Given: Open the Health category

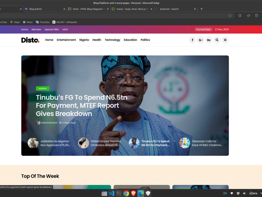Looking at the screenshot, I should [97, 40].
